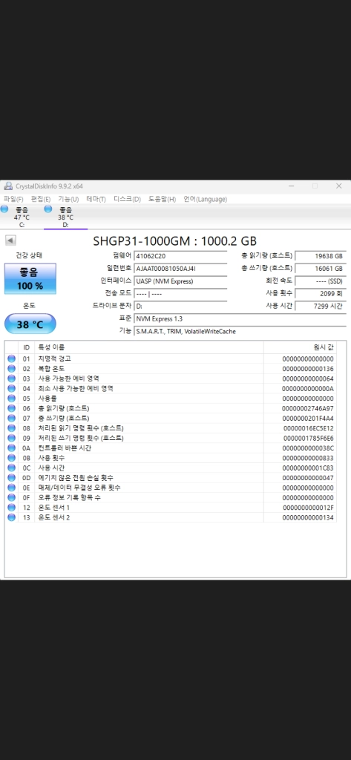Click status icon for 04 최소 사용 가능한 예비 영역

click(12, 389)
